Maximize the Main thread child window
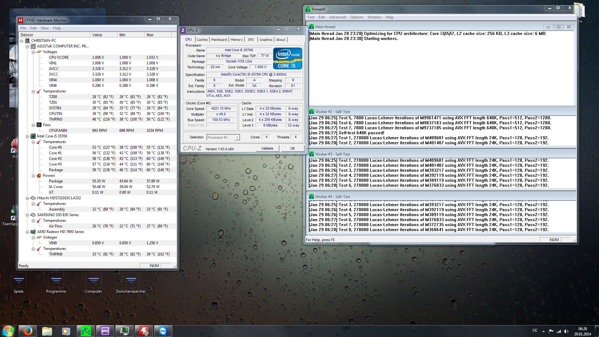The height and width of the screenshot is (337, 599). (x=558, y=27)
